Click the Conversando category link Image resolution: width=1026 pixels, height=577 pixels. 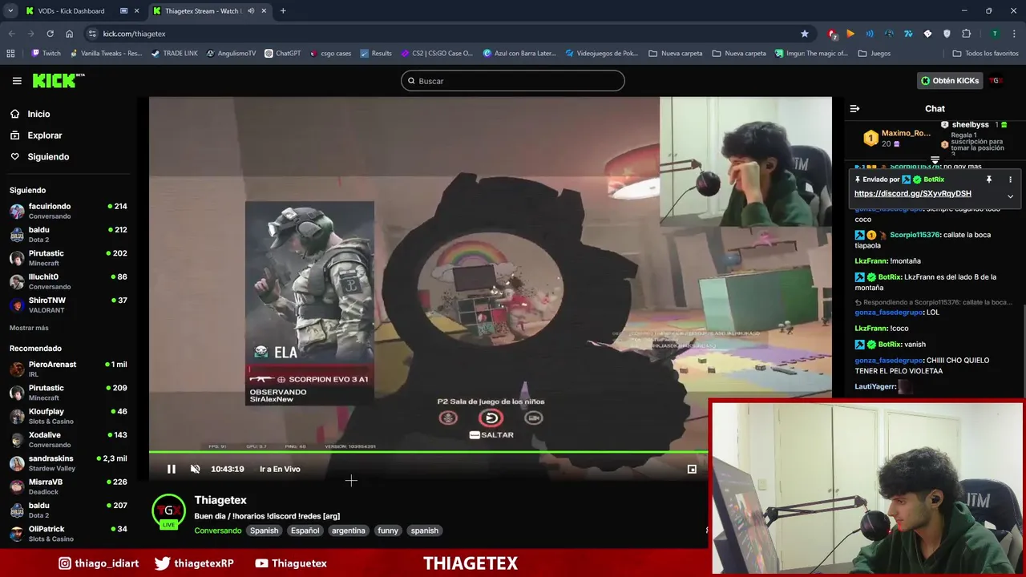pos(217,531)
